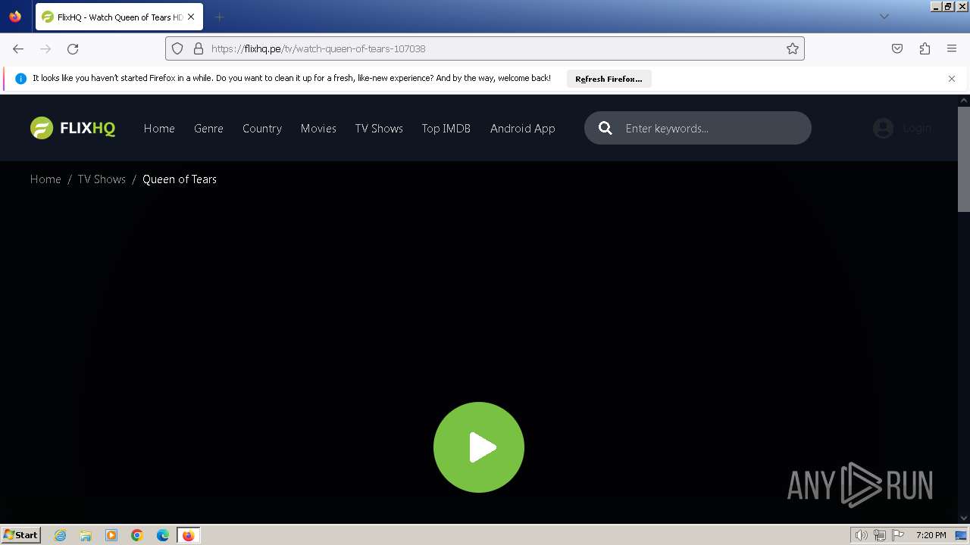Viewport: 970px width, 545px height.
Task: Open the media player taskbar icon
Action: coord(111,535)
